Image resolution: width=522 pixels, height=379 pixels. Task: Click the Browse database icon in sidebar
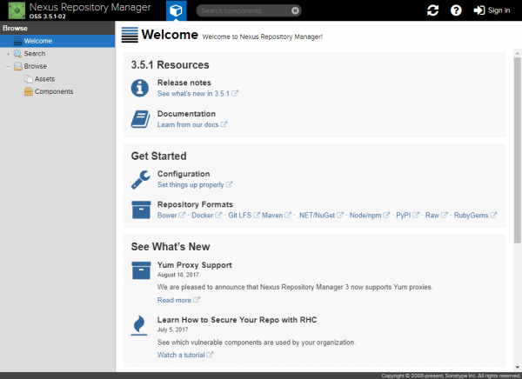pos(17,66)
